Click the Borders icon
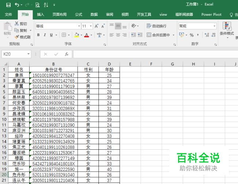 (x=64, y=35)
